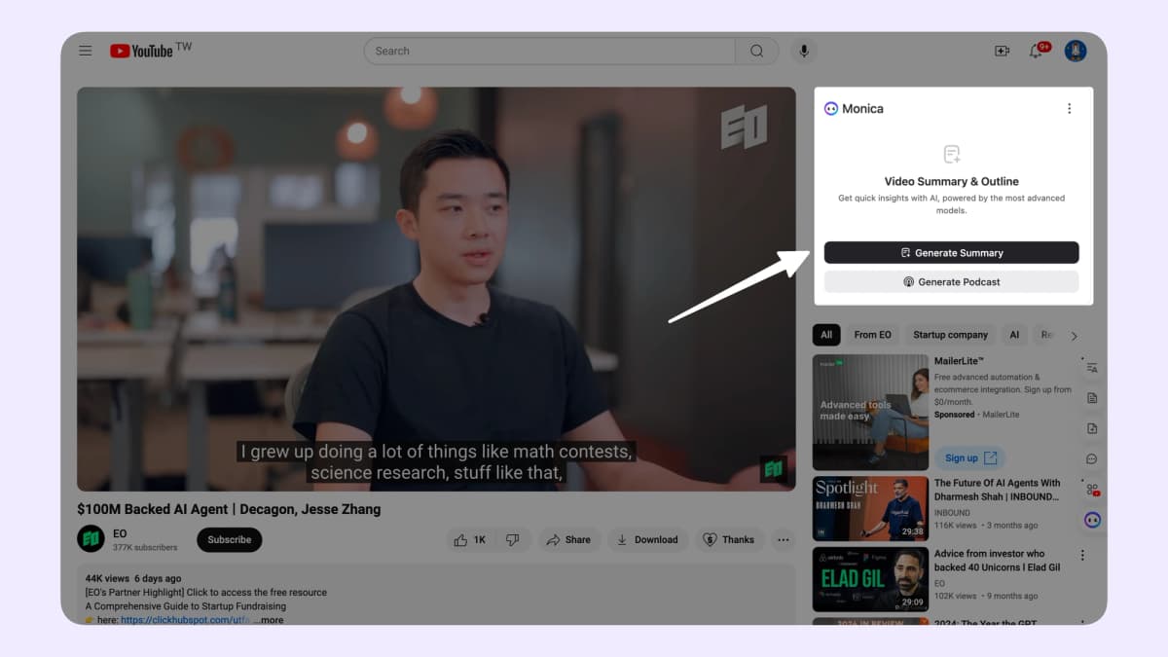Select the AI filter chip

coord(1014,335)
